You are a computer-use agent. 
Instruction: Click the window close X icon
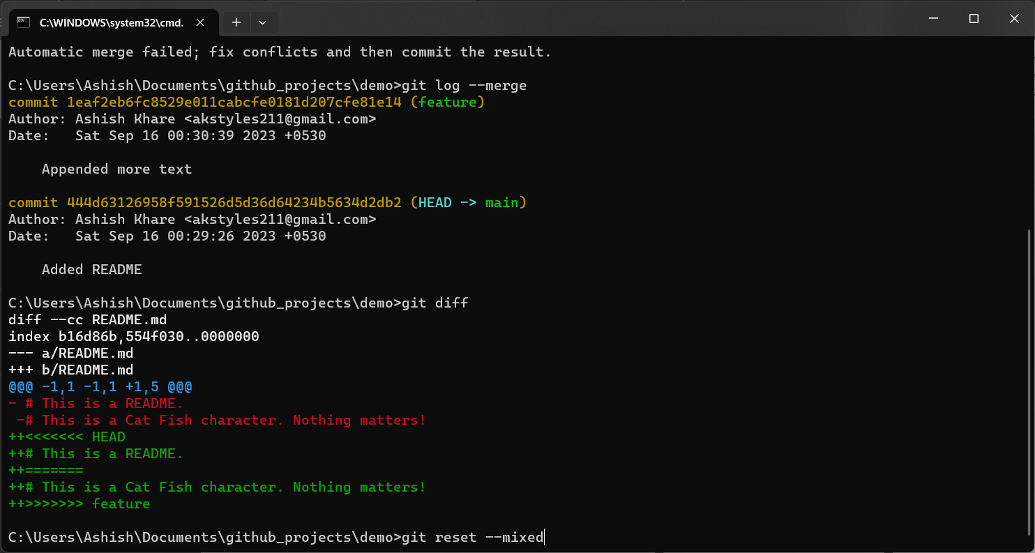pos(1014,18)
